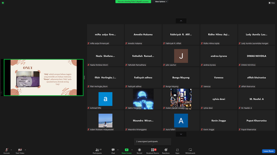
Task: Open View Options dropdown
Action: 161,2
